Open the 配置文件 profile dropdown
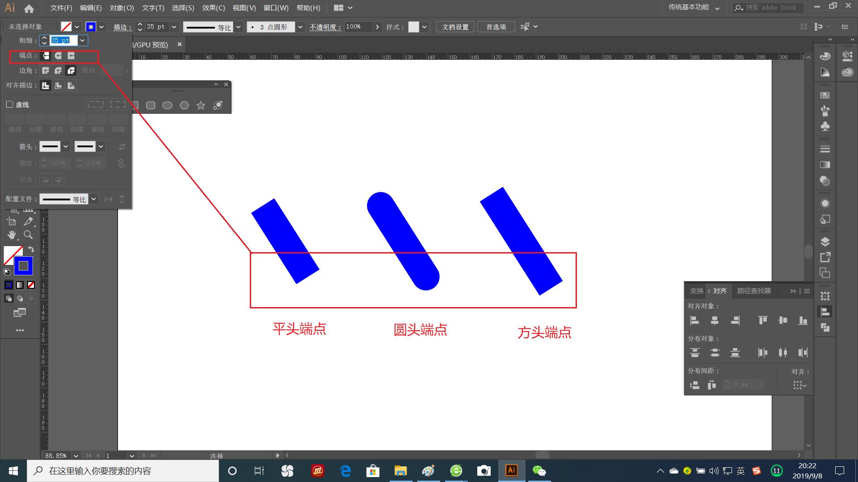 click(x=94, y=199)
